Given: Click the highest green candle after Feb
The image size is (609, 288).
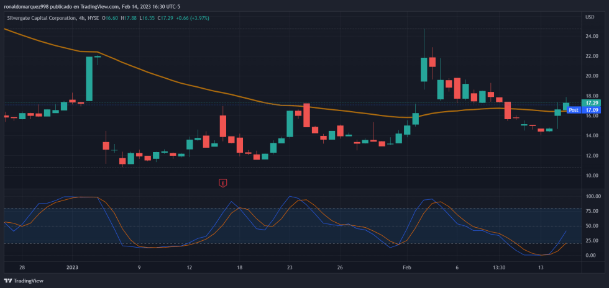Looking at the screenshot, I should tap(424, 68).
